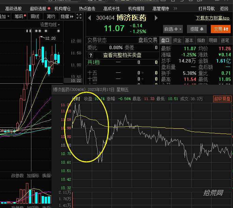Click 12.20 high price annotation
This screenshot has height=208, width=233.
click(x=50, y=38)
